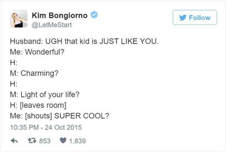Open the 10:35 PM - 24 Oct 2015 timestamp
The height and width of the screenshot is (152, 226).
tap(46, 127)
